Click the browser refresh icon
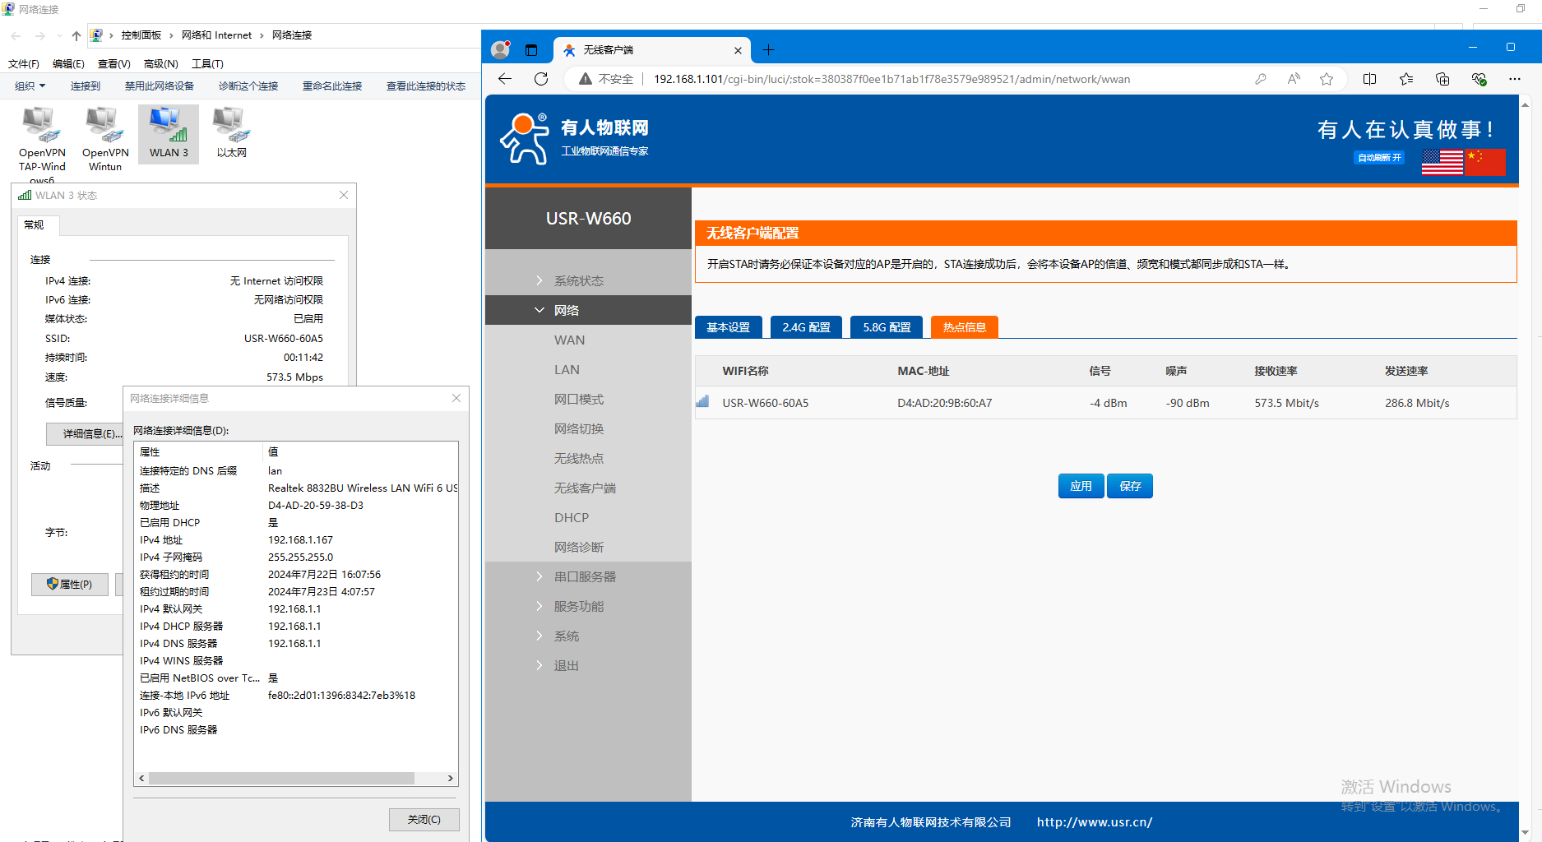The height and width of the screenshot is (842, 1542). click(x=541, y=79)
